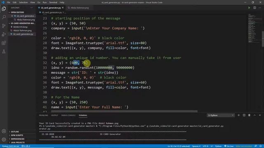Open the Terminal menu

(x=53, y=2)
